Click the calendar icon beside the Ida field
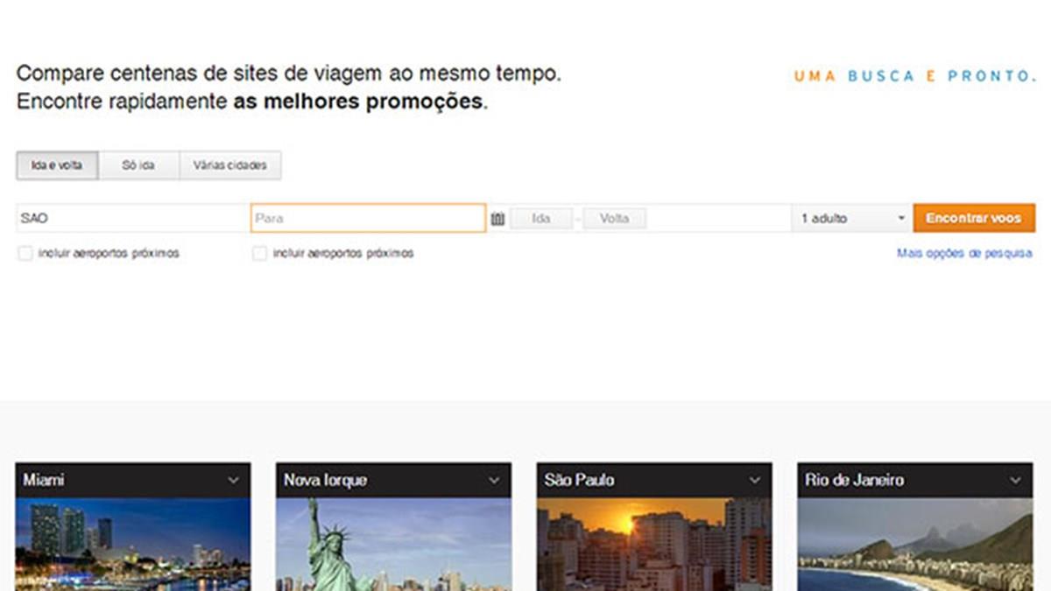The image size is (1051, 591). (497, 219)
